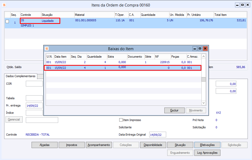Screen dimensions: 252x160
Task: Click the Situação button
Action: pos(180,145)
